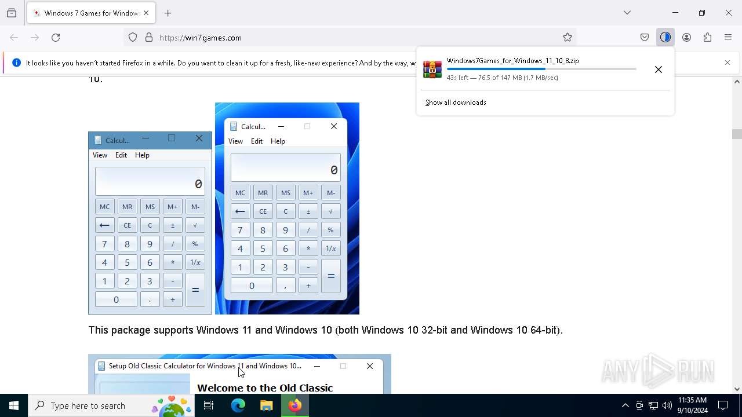This screenshot has height=417, width=742.
Task: Launch Microsoft Edge from taskbar
Action: 238,405
